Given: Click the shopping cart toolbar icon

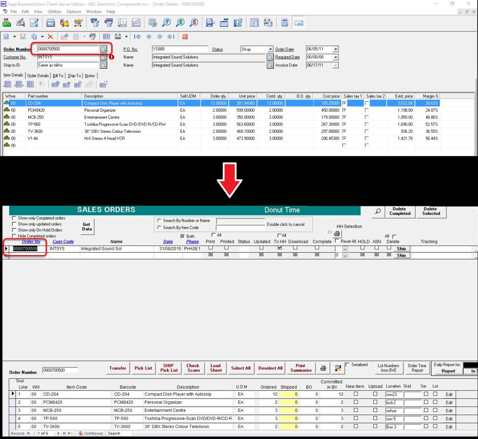Looking at the screenshot, I should [x=78, y=22].
